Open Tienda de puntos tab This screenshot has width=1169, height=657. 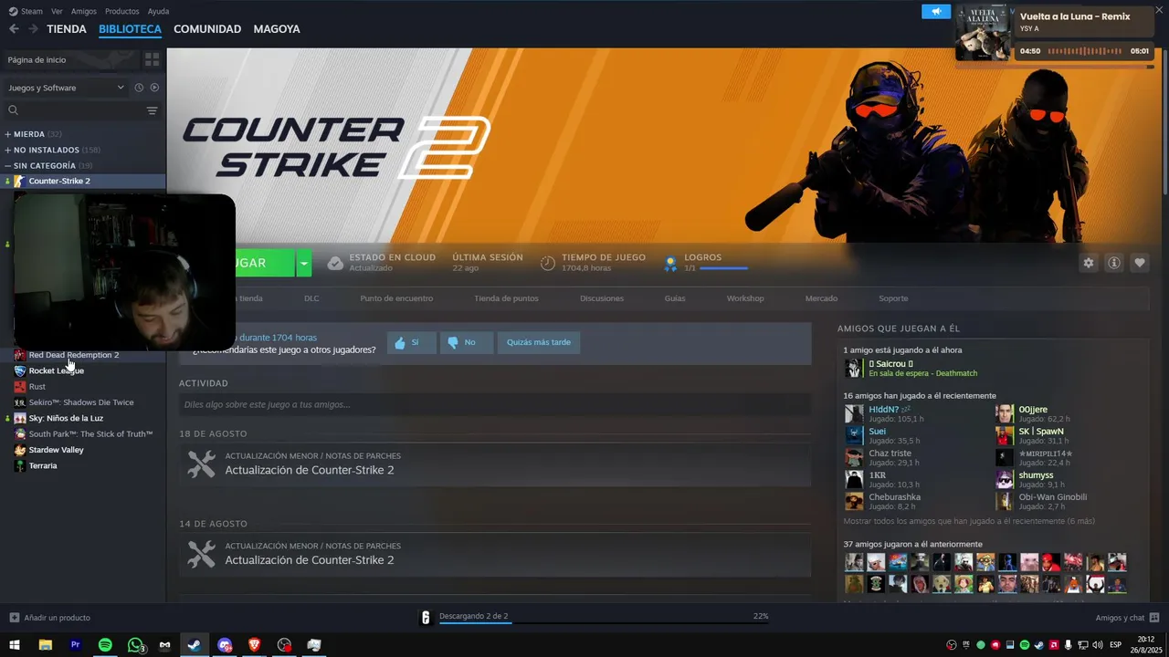(506, 298)
